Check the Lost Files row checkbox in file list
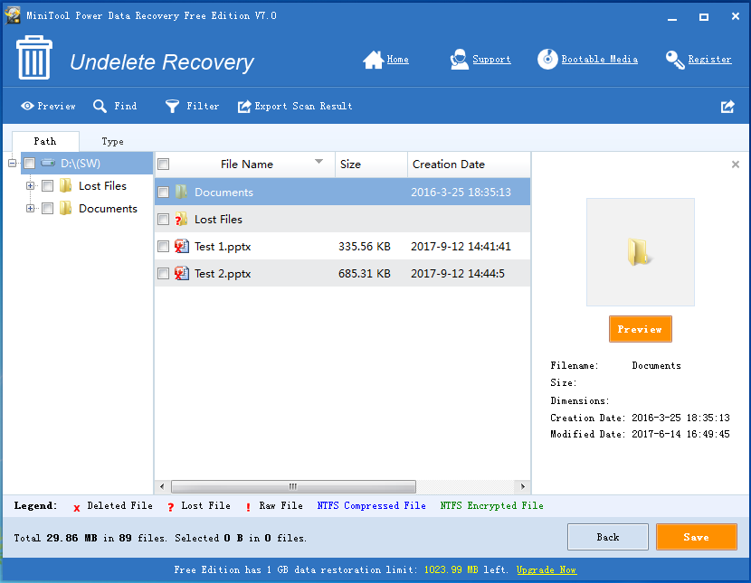The width and height of the screenshot is (751, 583). tap(164, 219)
